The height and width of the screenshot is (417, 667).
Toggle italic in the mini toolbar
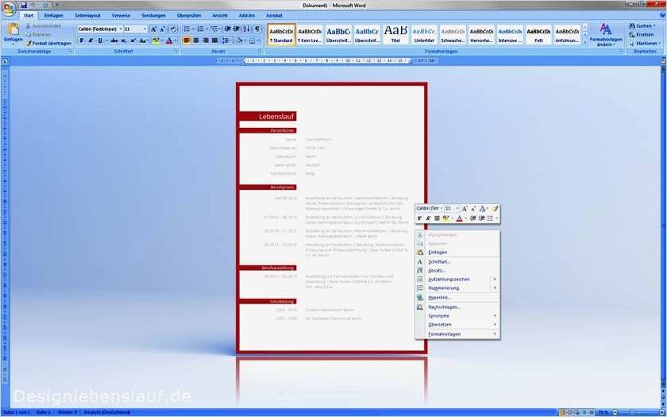click(x=428, y=218)
